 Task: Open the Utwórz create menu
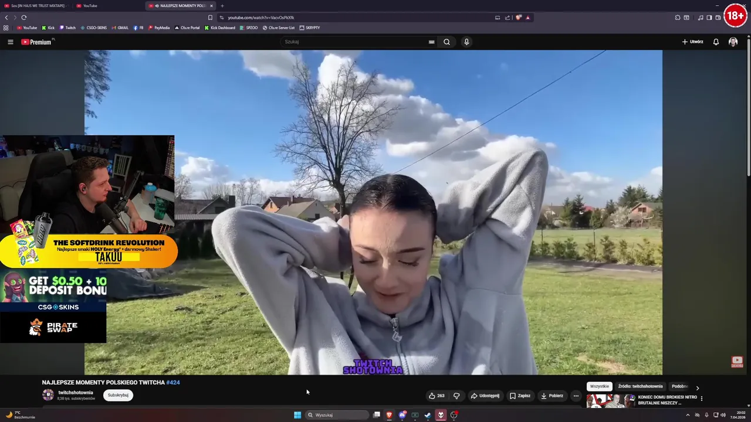[x=692, y=42]
